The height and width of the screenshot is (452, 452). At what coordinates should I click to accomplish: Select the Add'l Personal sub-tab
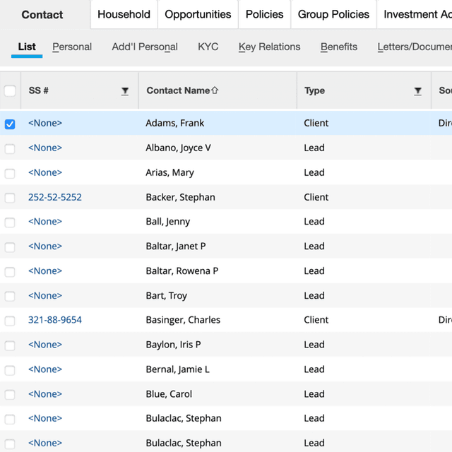click(145, 47)
